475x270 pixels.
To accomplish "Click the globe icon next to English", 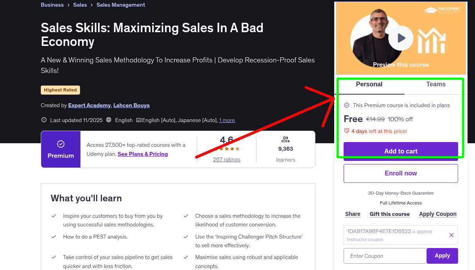I will click(109, 120).
